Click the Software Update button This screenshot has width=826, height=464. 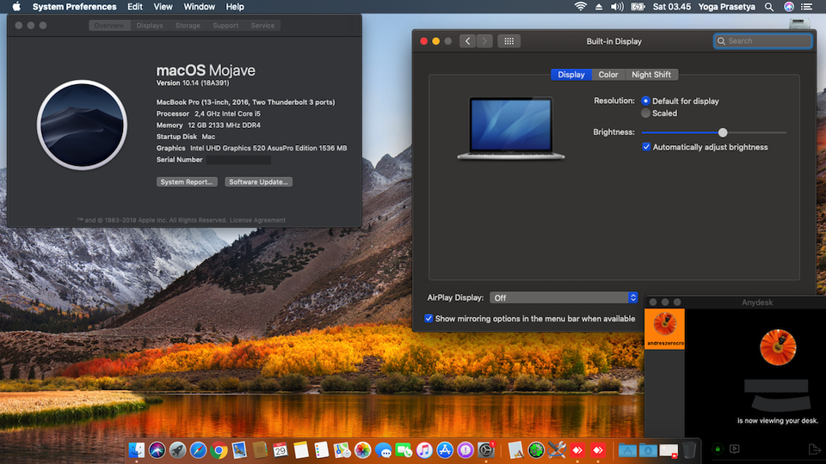coord(258,182)
